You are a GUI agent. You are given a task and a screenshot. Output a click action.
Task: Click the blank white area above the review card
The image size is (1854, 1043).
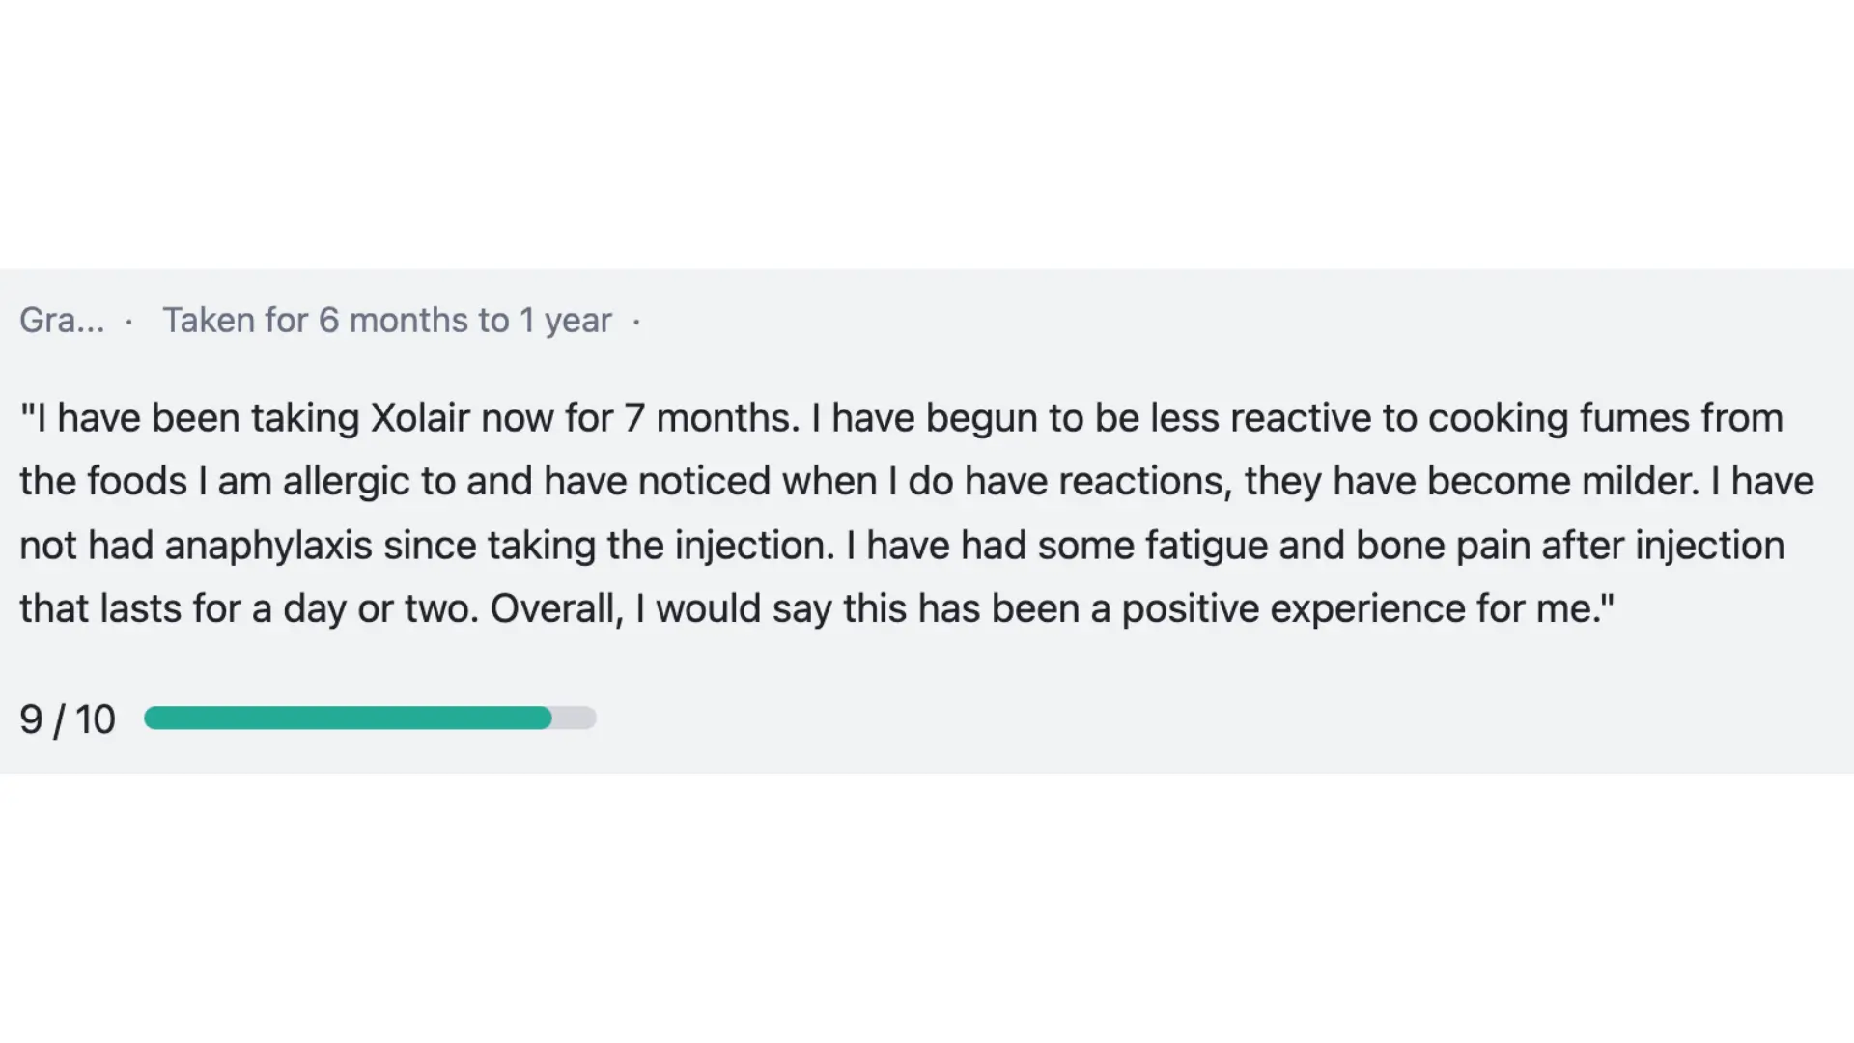point(927,135)
